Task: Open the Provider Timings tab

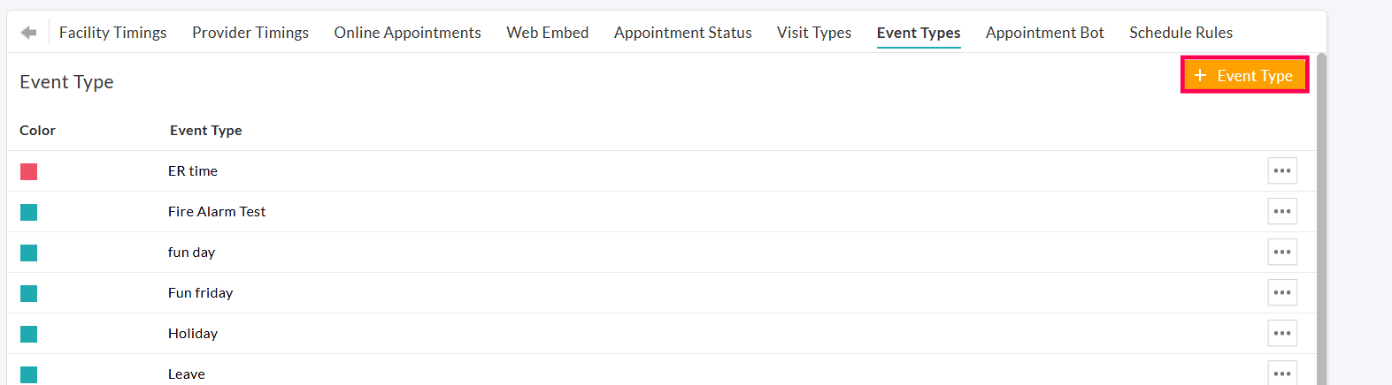Action: click(x=250, y=33)
